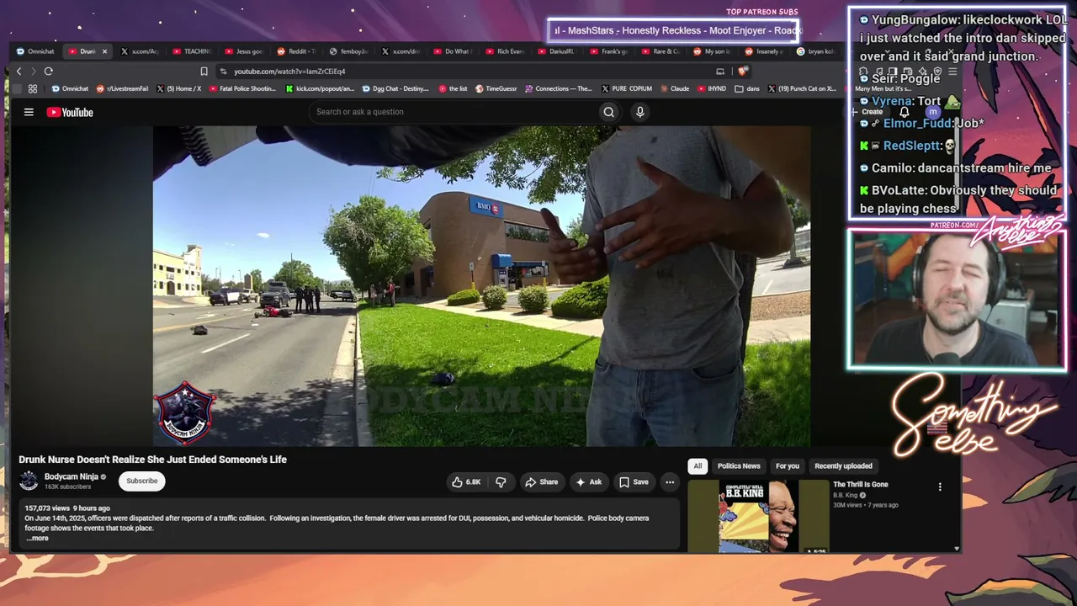Open the YouTube guide hamburger menu

coord(29,112)
